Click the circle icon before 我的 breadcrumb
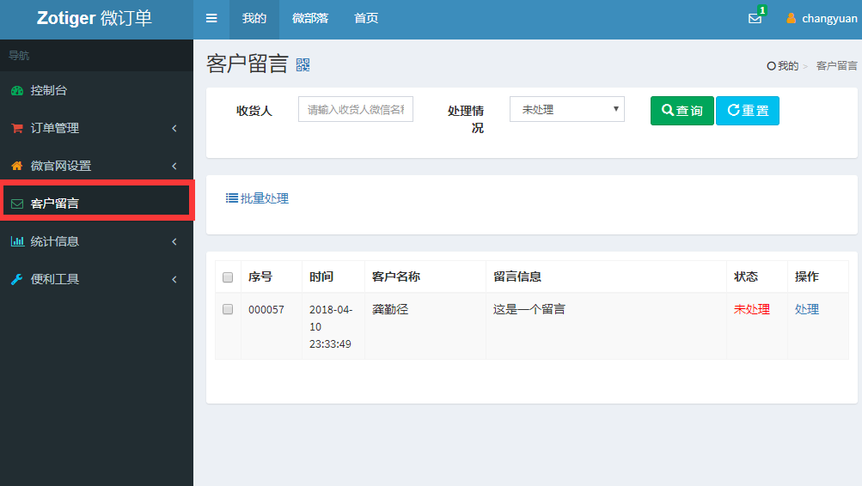This screenshot has width=862, height=486. (771, 66)
